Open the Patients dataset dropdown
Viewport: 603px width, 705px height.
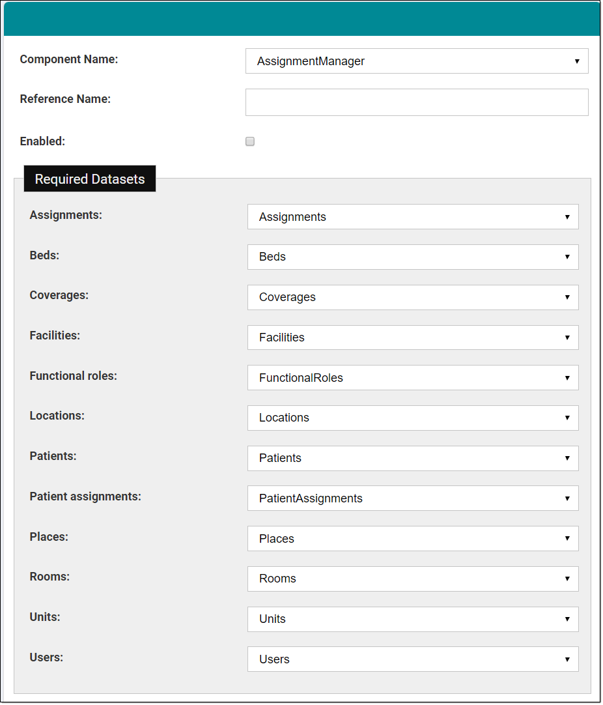coord(413,458)
